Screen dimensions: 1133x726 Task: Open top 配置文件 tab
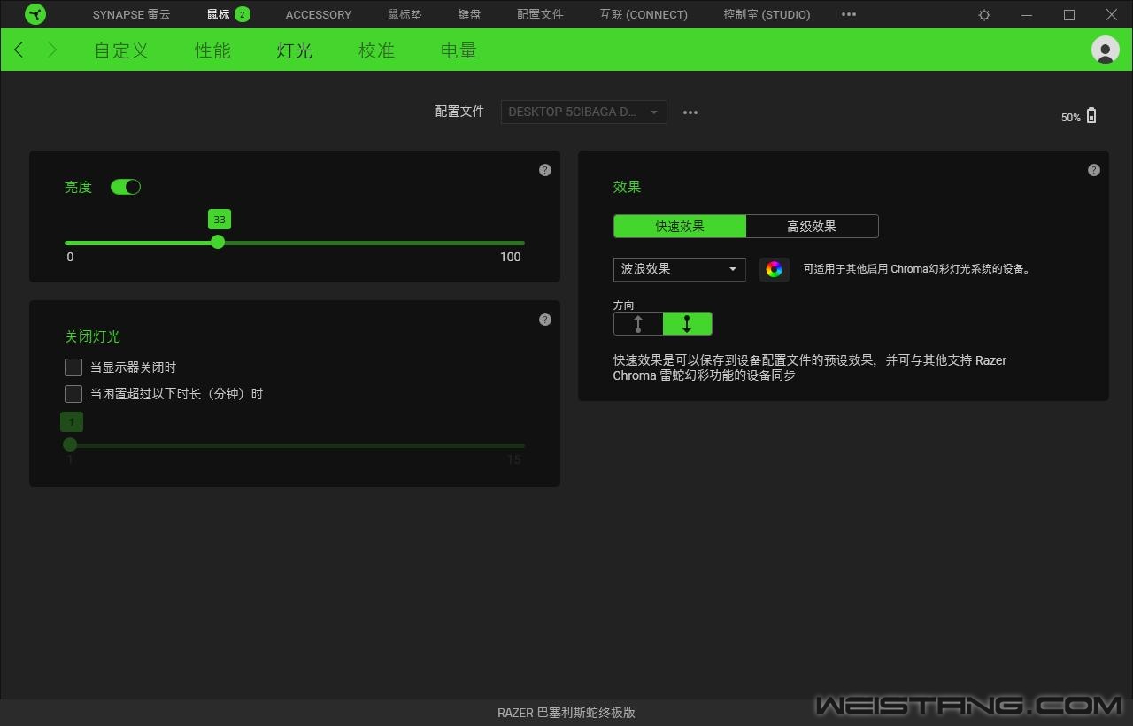click(540, 14)
